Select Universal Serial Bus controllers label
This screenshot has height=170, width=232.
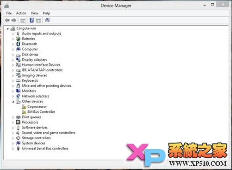(x=45, y=148)
